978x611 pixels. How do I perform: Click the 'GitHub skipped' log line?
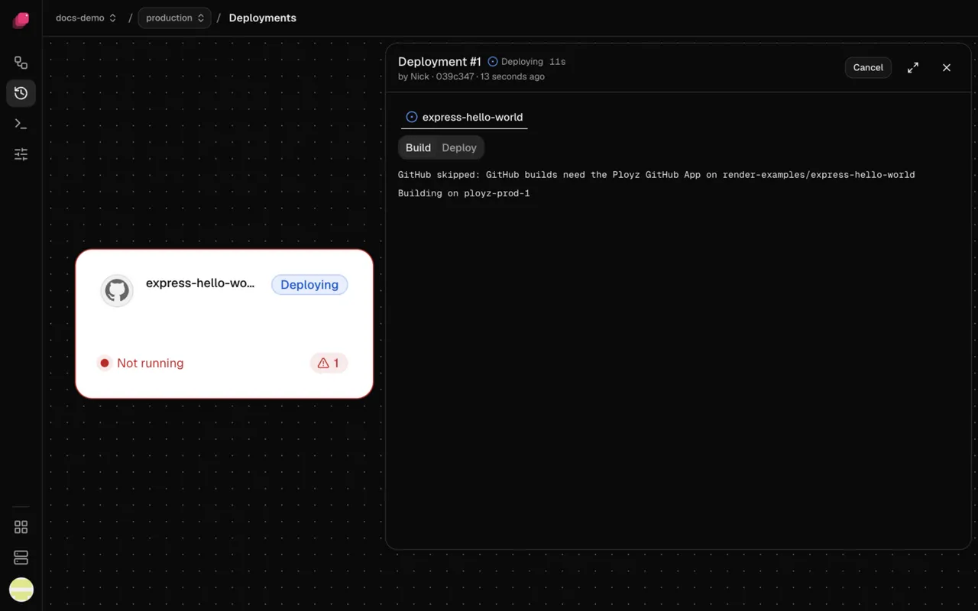(x=656, y=175)
